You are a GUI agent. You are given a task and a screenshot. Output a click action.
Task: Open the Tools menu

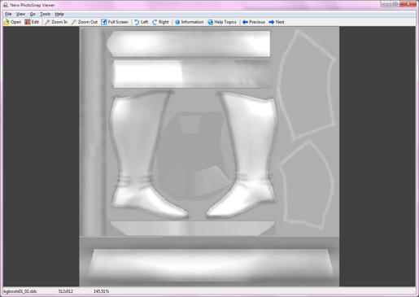tap(46, 14)
